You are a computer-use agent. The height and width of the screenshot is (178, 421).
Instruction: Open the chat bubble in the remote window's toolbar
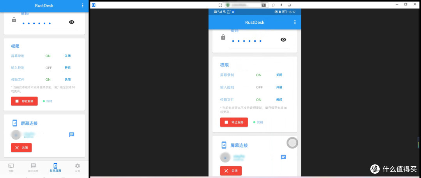(274, 5)
